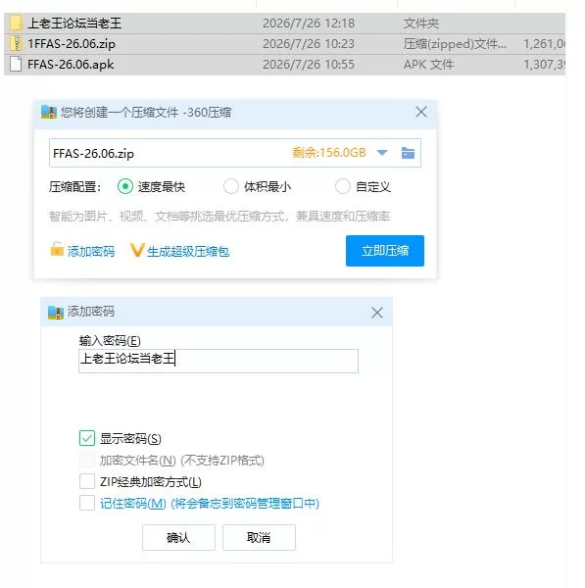Click the APK 文件 type cell
The width and height of the screenshot is (585, 588).
(x=428, y=65)
